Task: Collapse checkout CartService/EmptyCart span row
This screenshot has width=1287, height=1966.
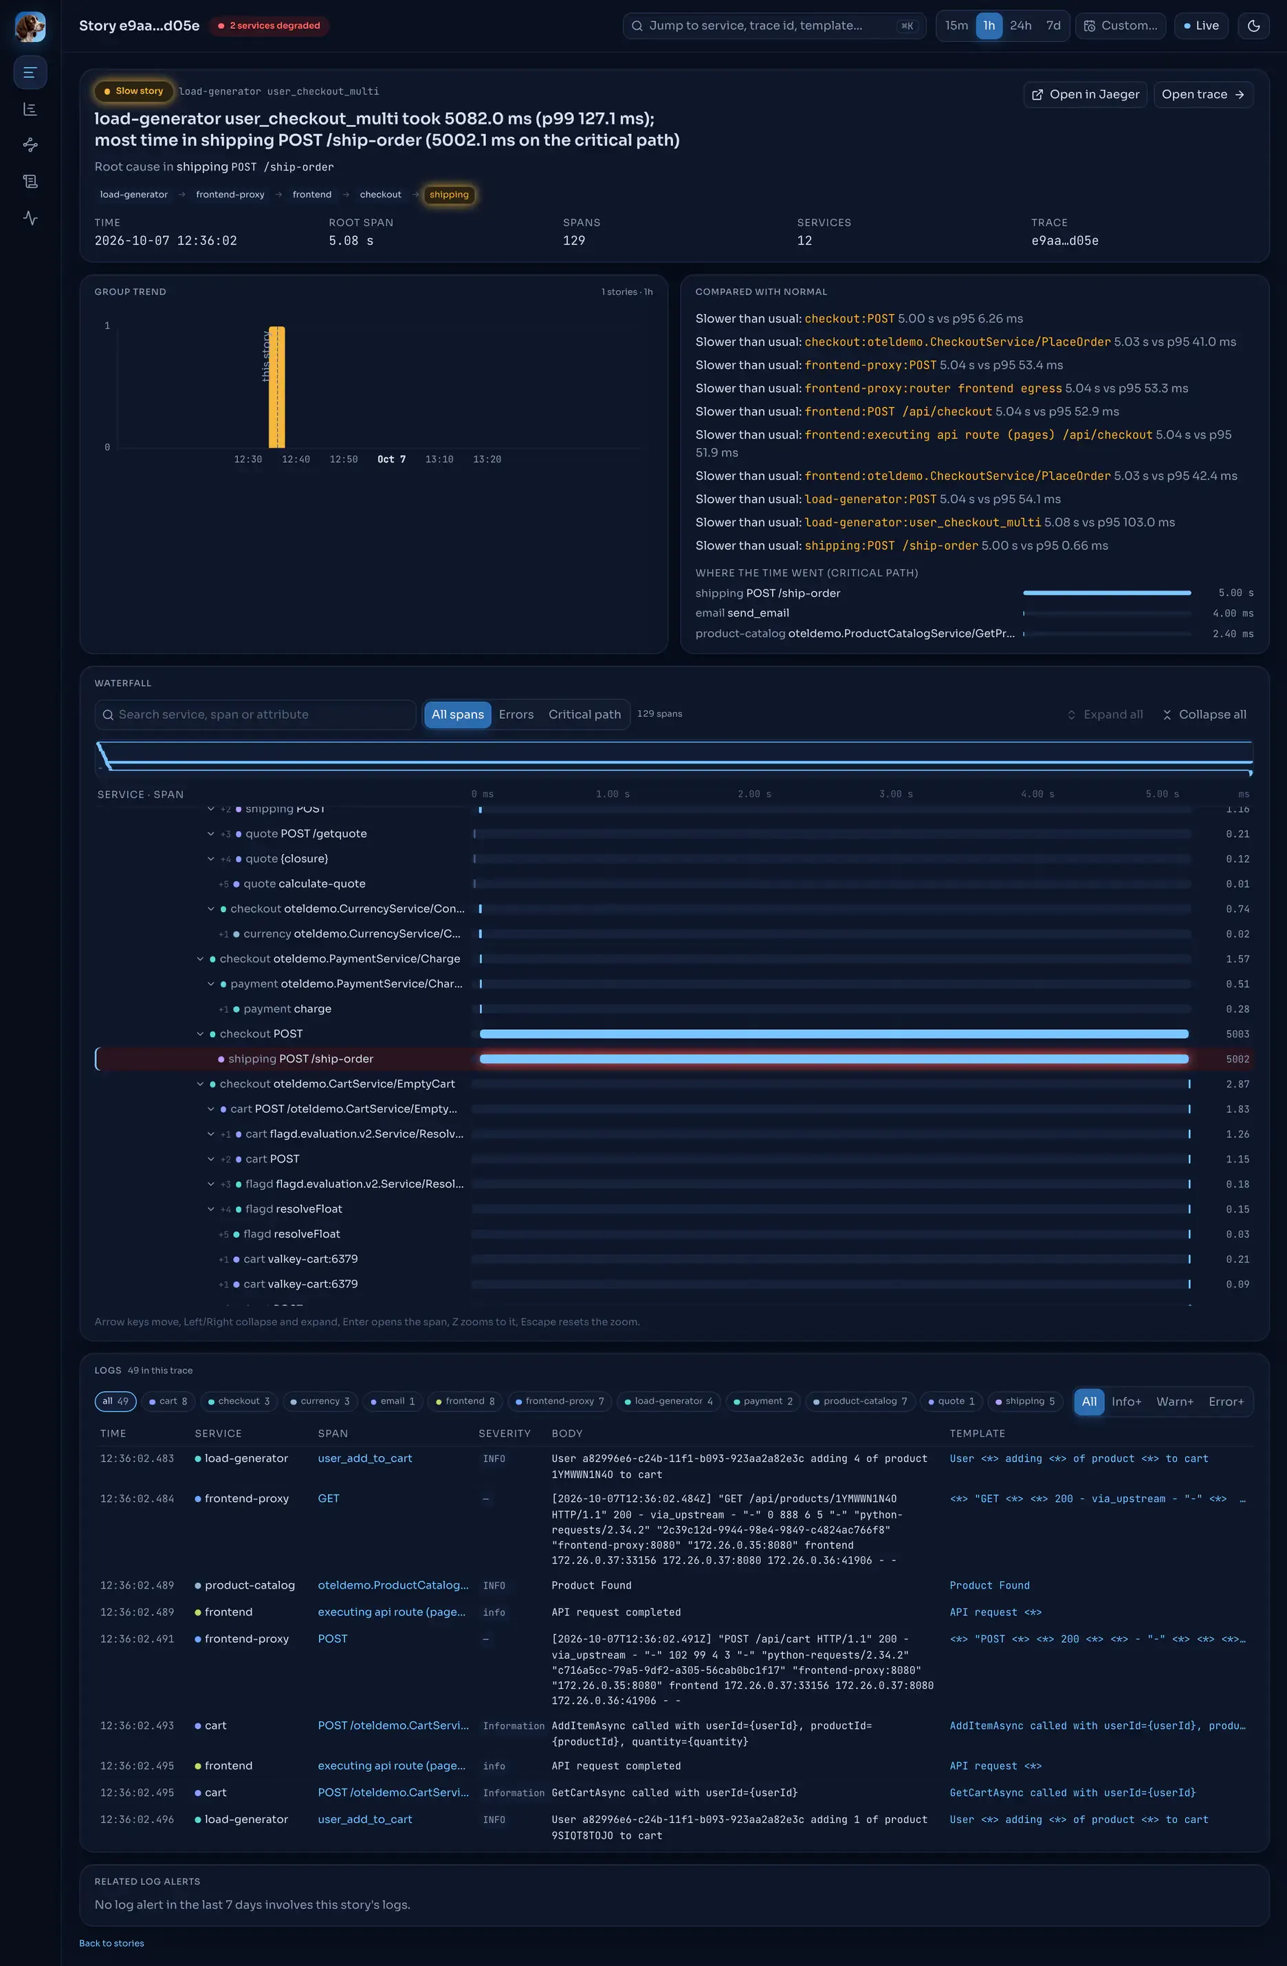Action: [200, 1084]
